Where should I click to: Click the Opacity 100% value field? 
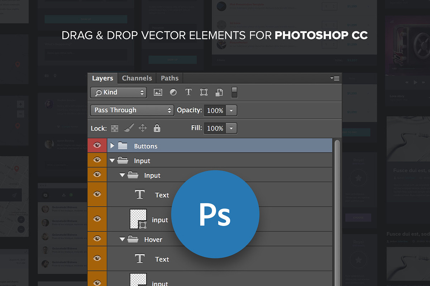[215, 110]
